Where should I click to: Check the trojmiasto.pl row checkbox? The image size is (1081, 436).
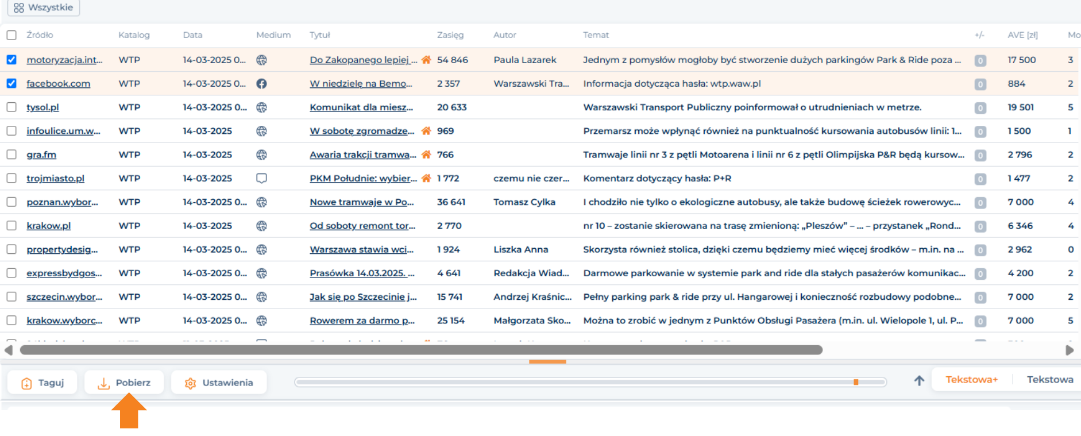coord(11,178)
